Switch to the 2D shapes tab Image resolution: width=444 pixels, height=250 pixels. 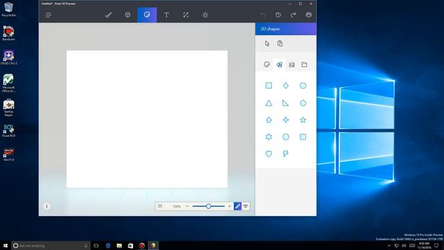pos(280,65)
